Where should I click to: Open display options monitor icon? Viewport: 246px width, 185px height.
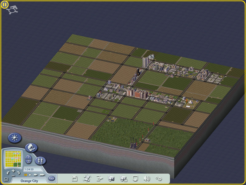(135, 179)
